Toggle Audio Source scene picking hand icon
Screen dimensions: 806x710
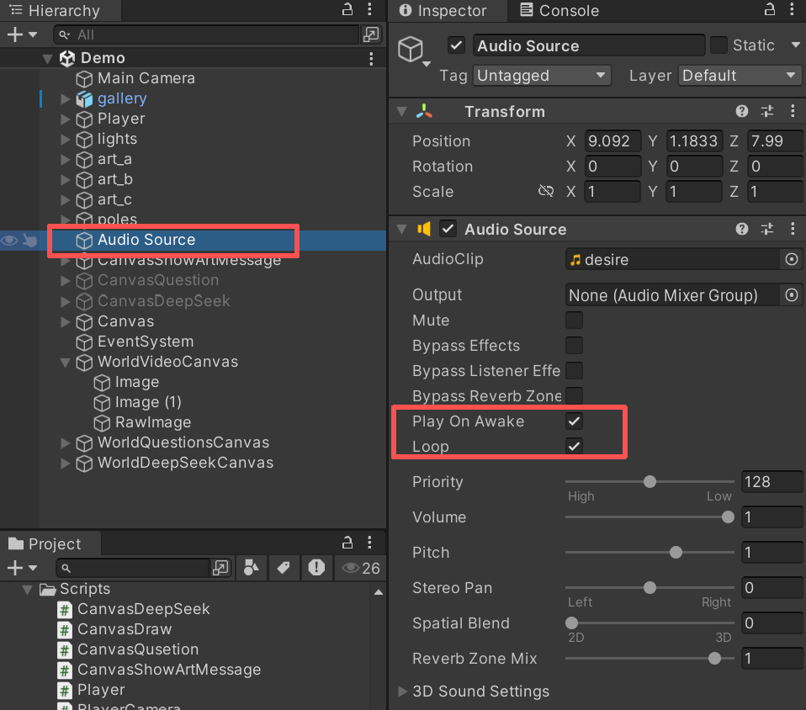point(29,240)
